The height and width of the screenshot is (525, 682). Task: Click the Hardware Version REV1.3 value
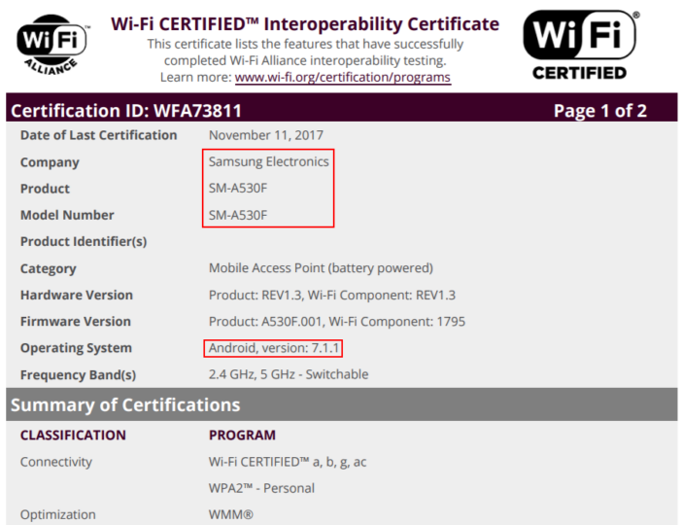pos(332,295)
